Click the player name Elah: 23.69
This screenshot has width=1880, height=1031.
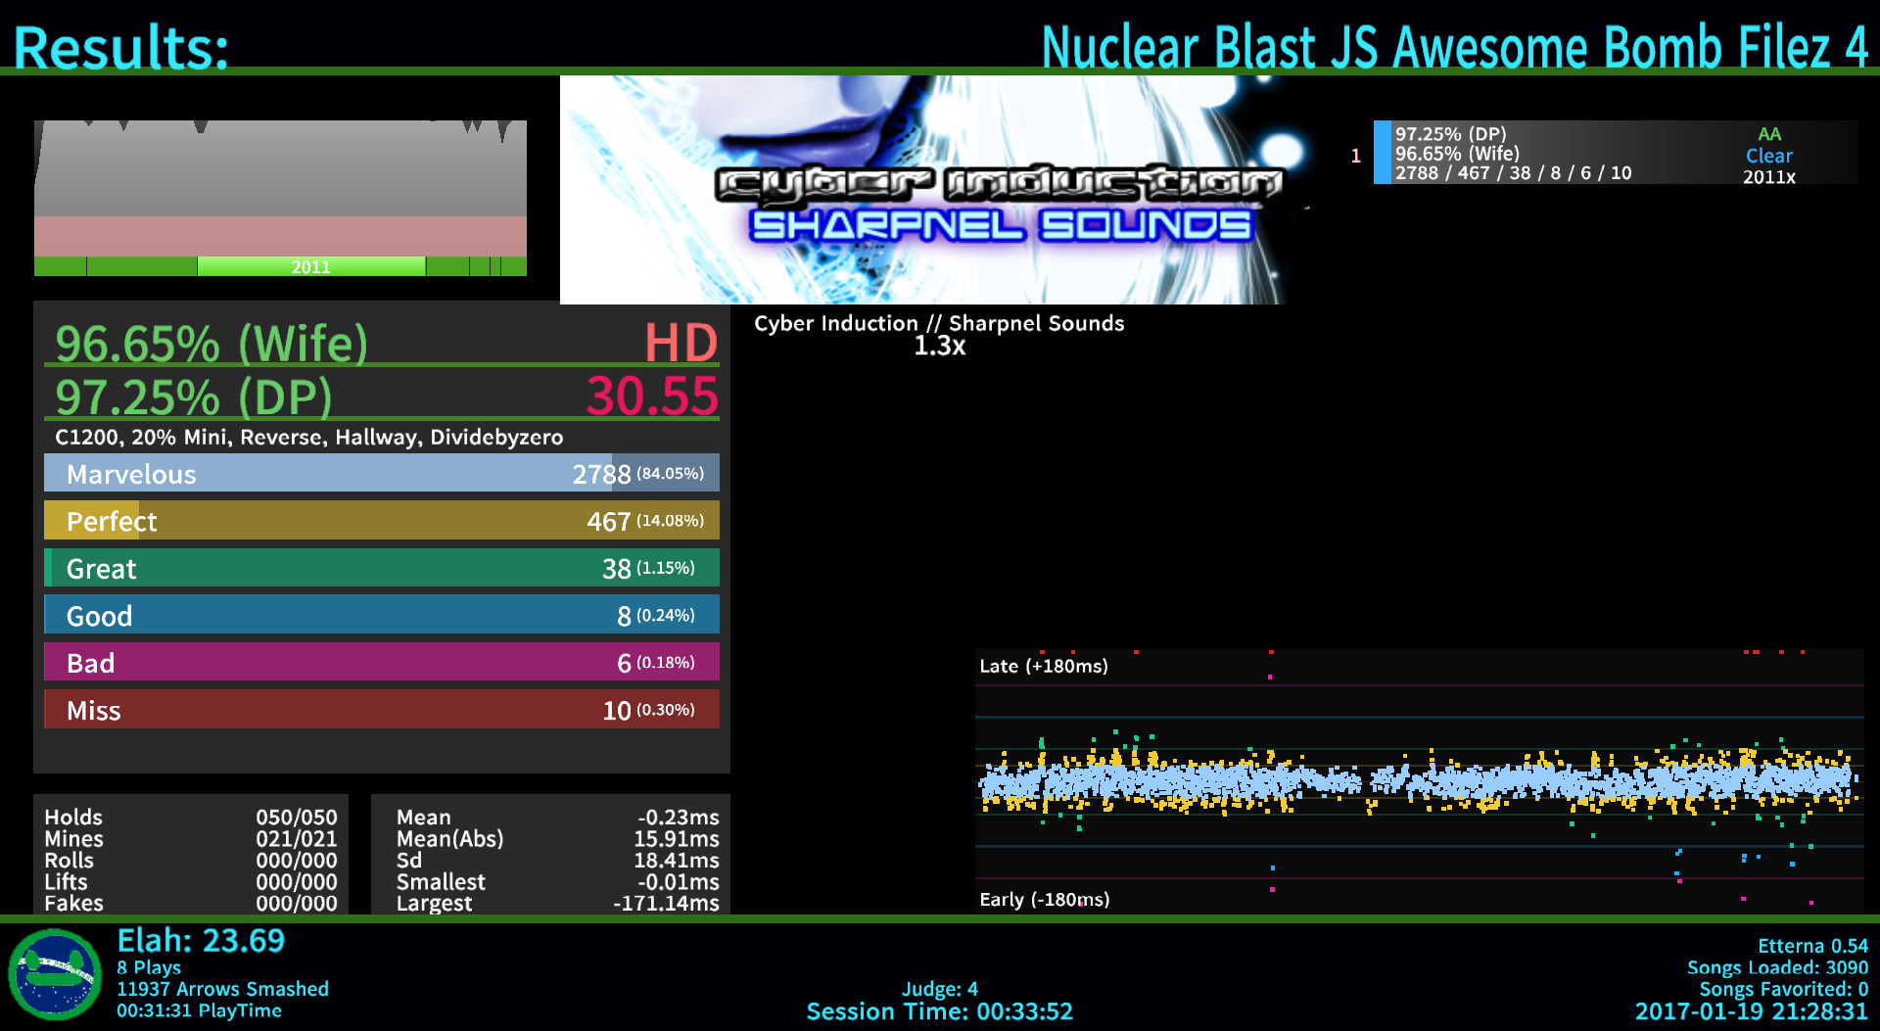tap(201, 941)
